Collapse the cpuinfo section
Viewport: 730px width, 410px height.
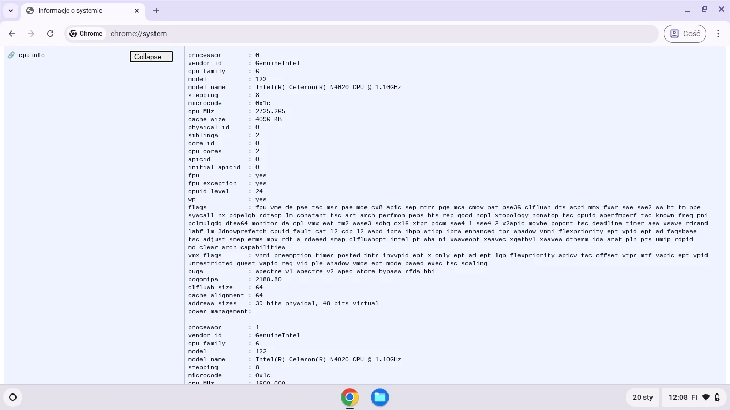tap(151, 57)
